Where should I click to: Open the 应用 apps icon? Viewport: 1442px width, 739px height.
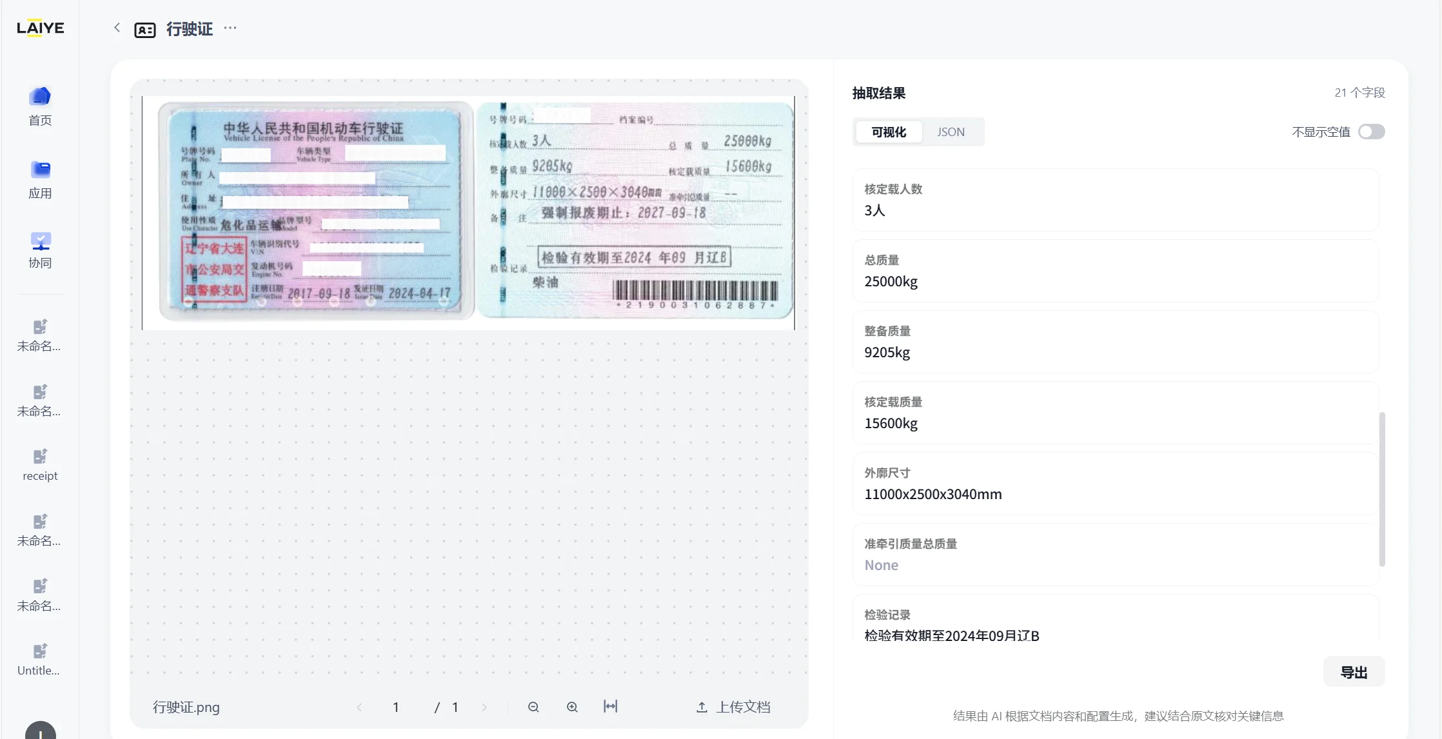40,179
